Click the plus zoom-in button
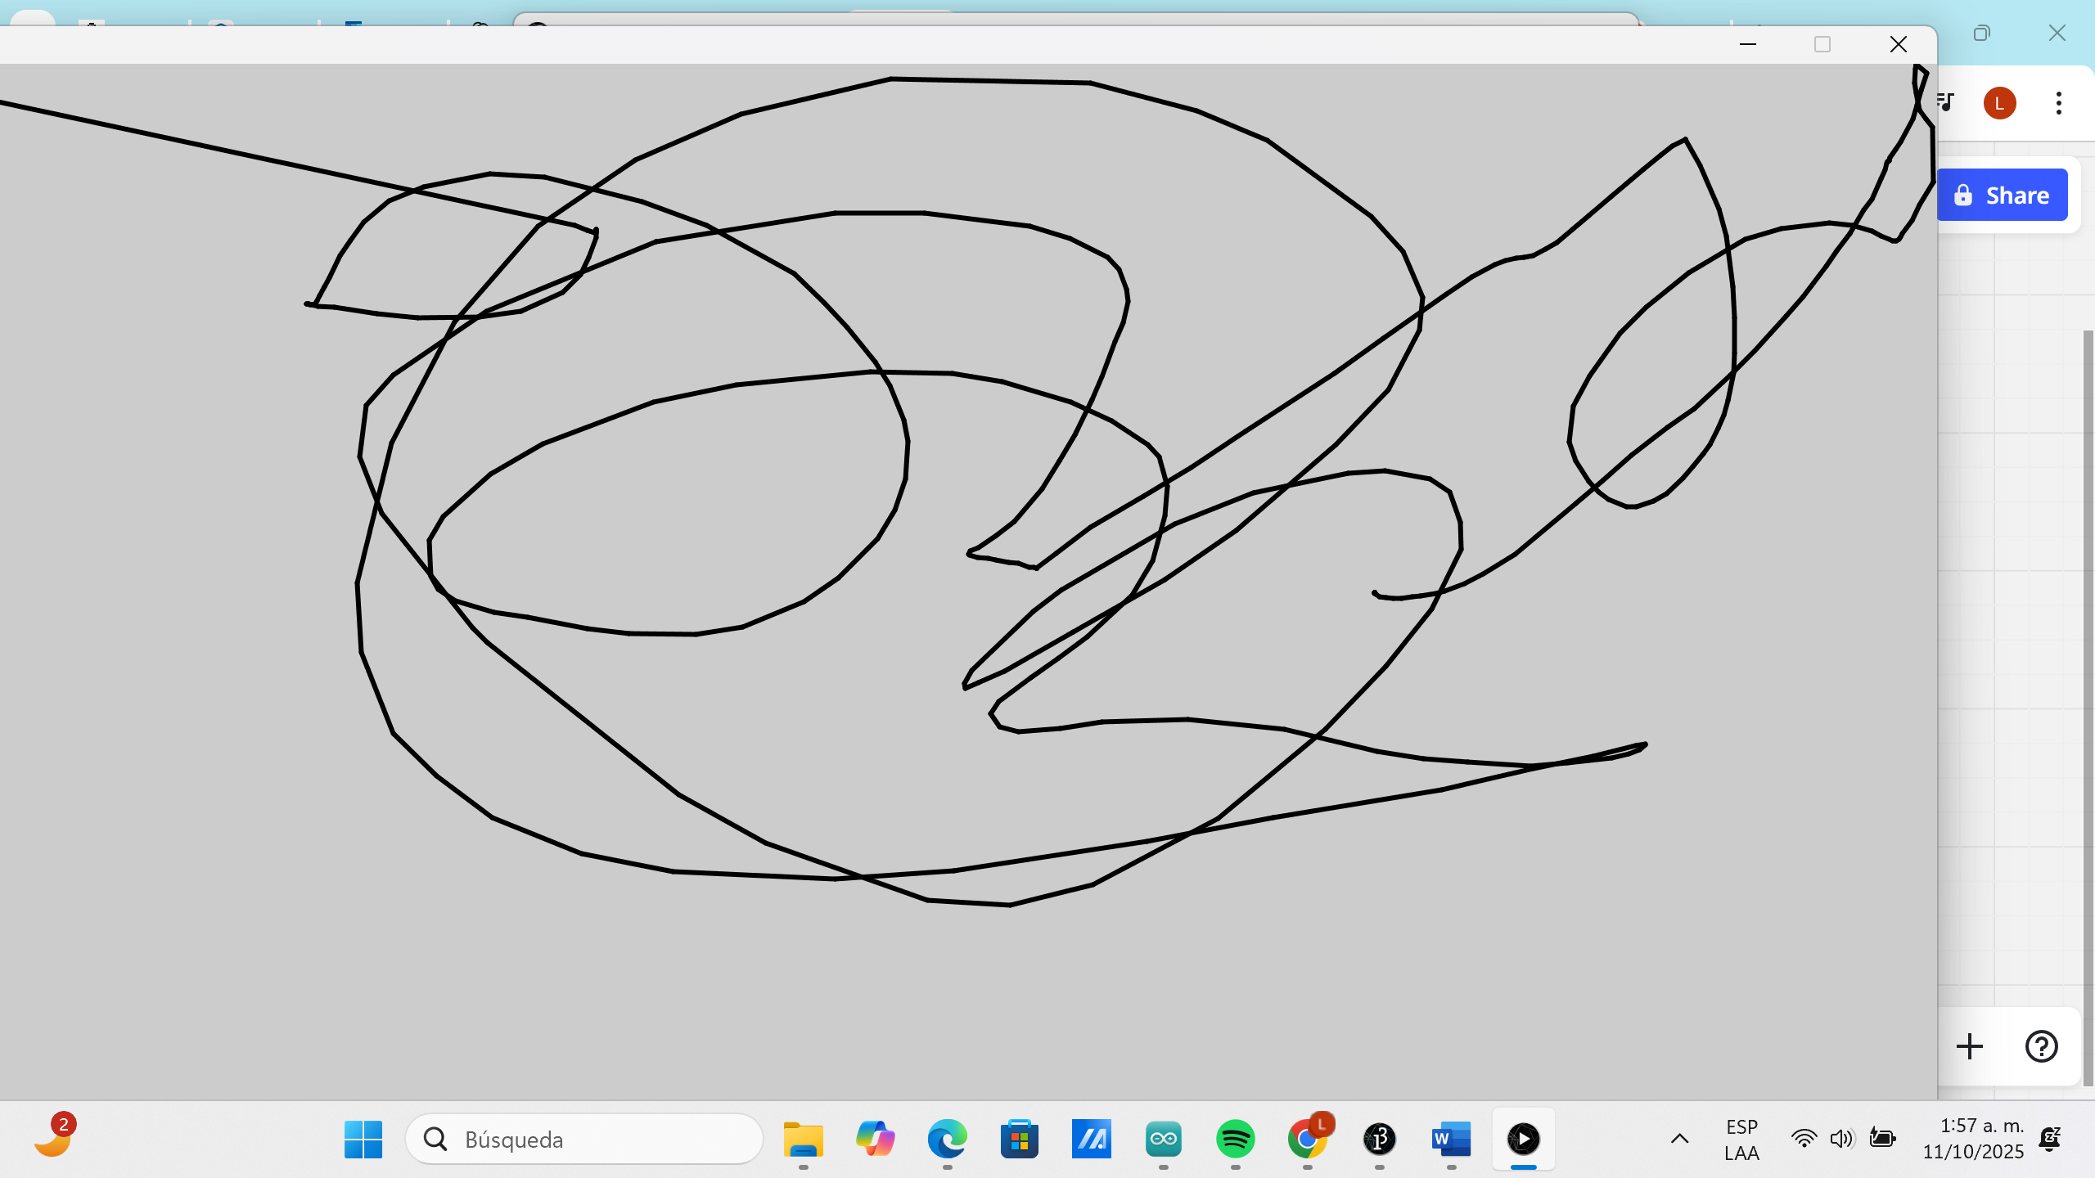The width and height of the screenshot is (2095, 1178). click(x=1970, y=1046)
